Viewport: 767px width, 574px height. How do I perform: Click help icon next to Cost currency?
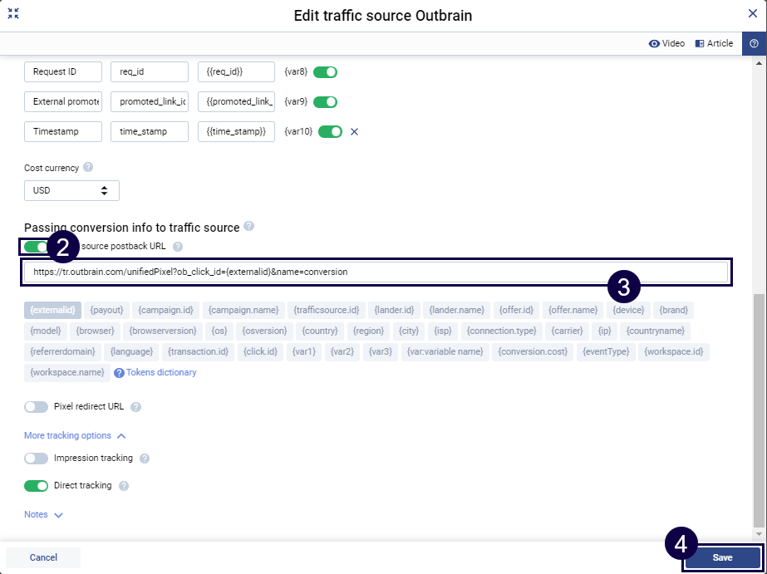(88, 168)
